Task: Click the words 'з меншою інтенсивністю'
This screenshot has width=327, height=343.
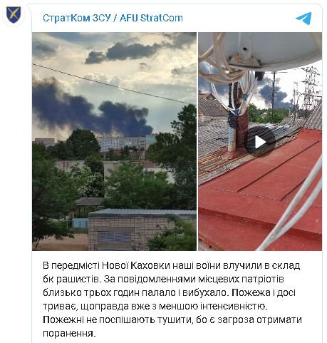Action: (x=209, y=306)
